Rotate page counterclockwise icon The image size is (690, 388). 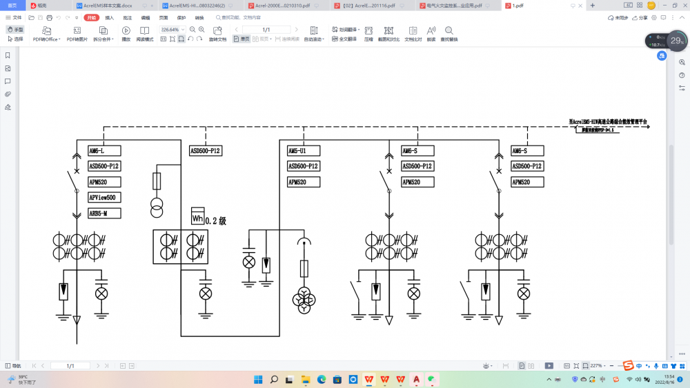coord(190,39)
